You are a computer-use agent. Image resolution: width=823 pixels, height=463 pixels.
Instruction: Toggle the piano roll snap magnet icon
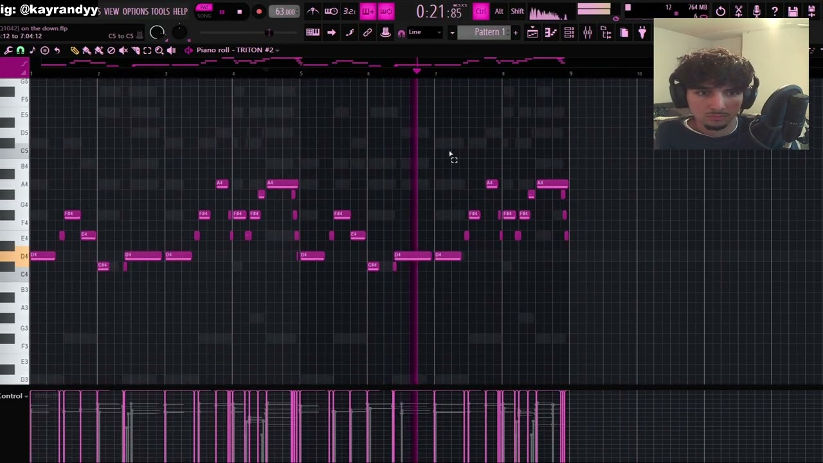coord(21,50)
